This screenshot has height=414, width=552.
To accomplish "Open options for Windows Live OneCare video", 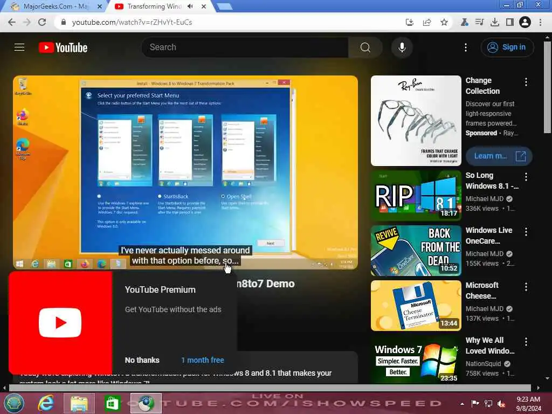I will coord(526,232).
